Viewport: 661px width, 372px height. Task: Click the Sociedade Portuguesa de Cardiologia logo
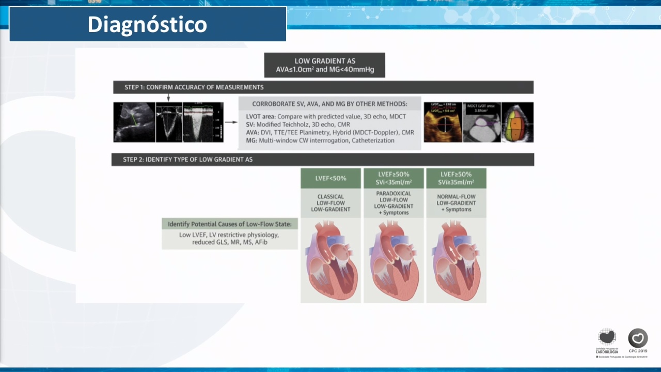click(x=607, y=341)
